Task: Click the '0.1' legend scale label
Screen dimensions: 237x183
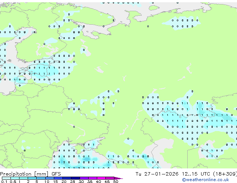Action: click(4, 182)
